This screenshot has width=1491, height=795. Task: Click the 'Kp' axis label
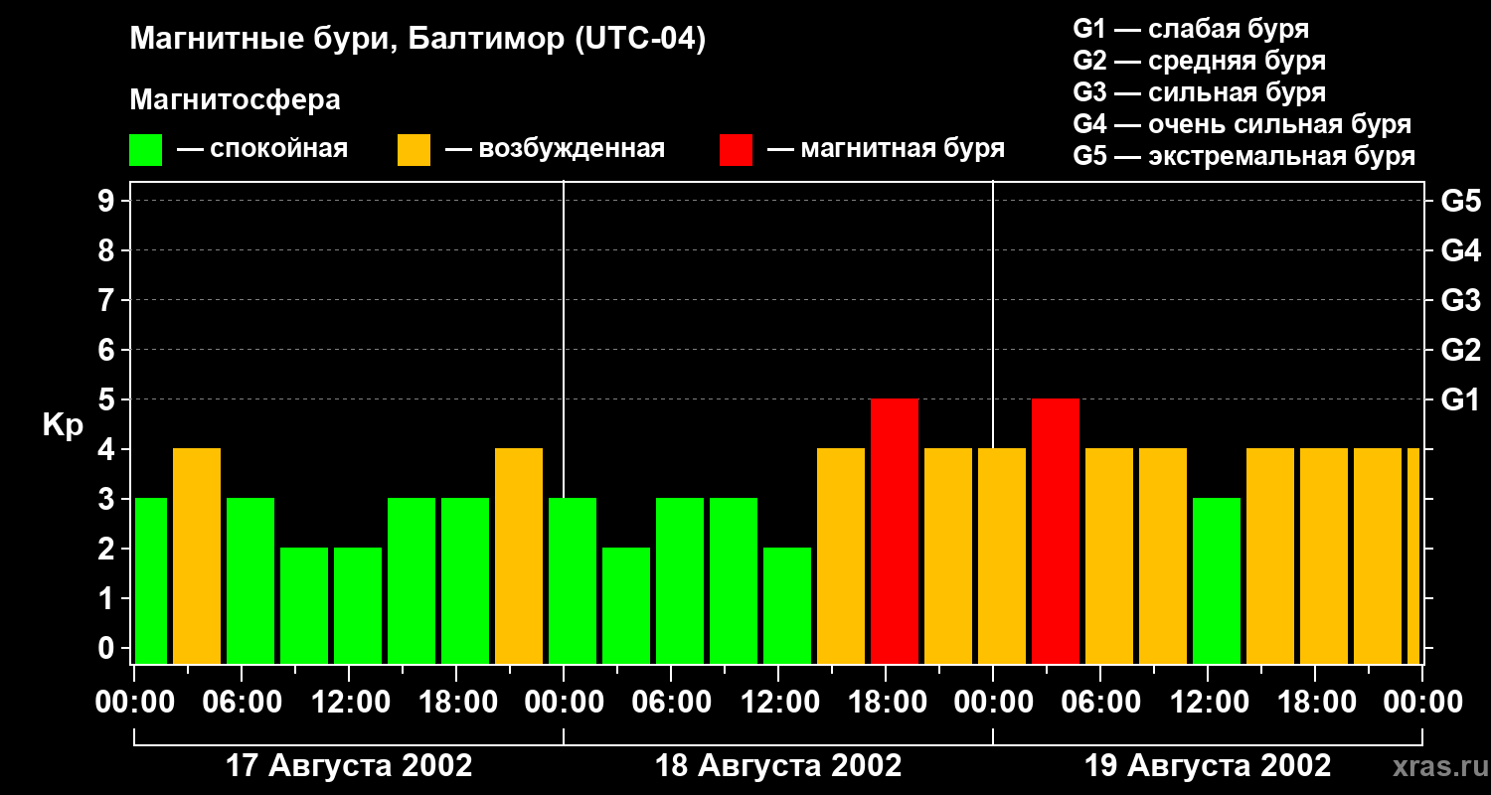63,425
